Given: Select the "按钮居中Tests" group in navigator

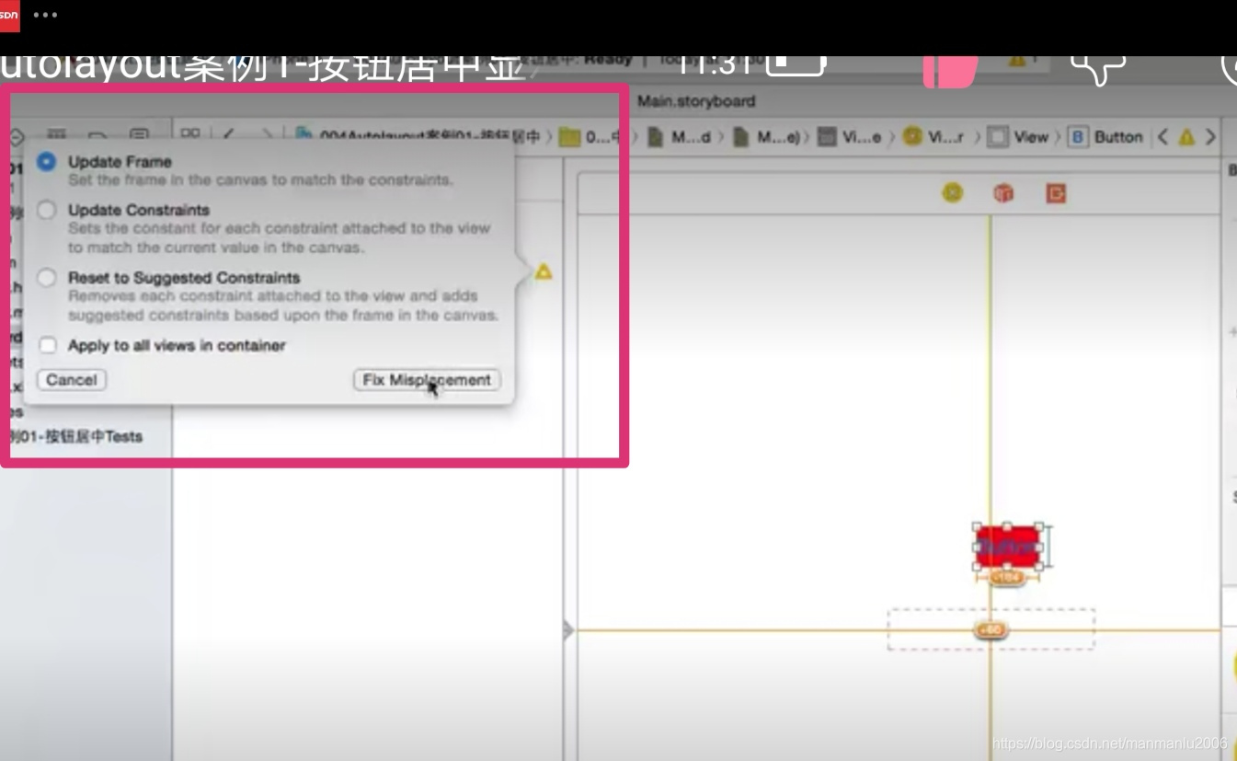Looking at the screenshot, I should pos(77,437).
